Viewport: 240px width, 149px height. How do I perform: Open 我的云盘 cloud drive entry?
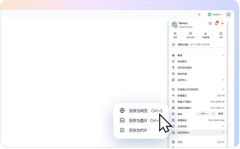tap(198, 45)
